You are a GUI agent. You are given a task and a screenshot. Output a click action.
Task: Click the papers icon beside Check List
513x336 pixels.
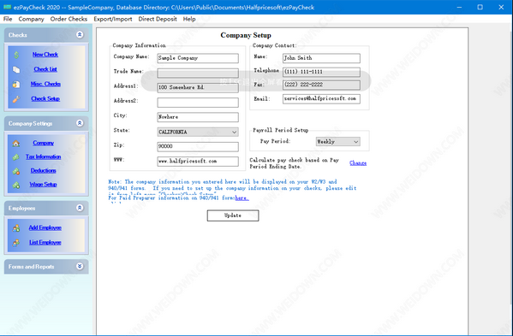(16, 69)
